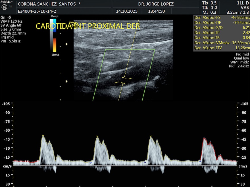Select the Der. ASubcl-IR measurement row
Image resolution: width=250 pixels, height=187 pixels.
(x=221, y=38)
